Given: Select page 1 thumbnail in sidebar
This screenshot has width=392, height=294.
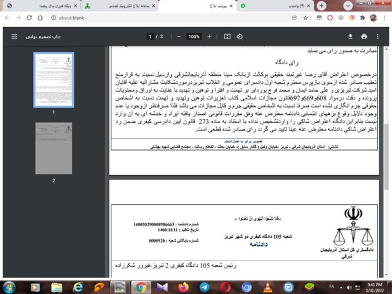Looking at the screenshot, I should (54, 80).
